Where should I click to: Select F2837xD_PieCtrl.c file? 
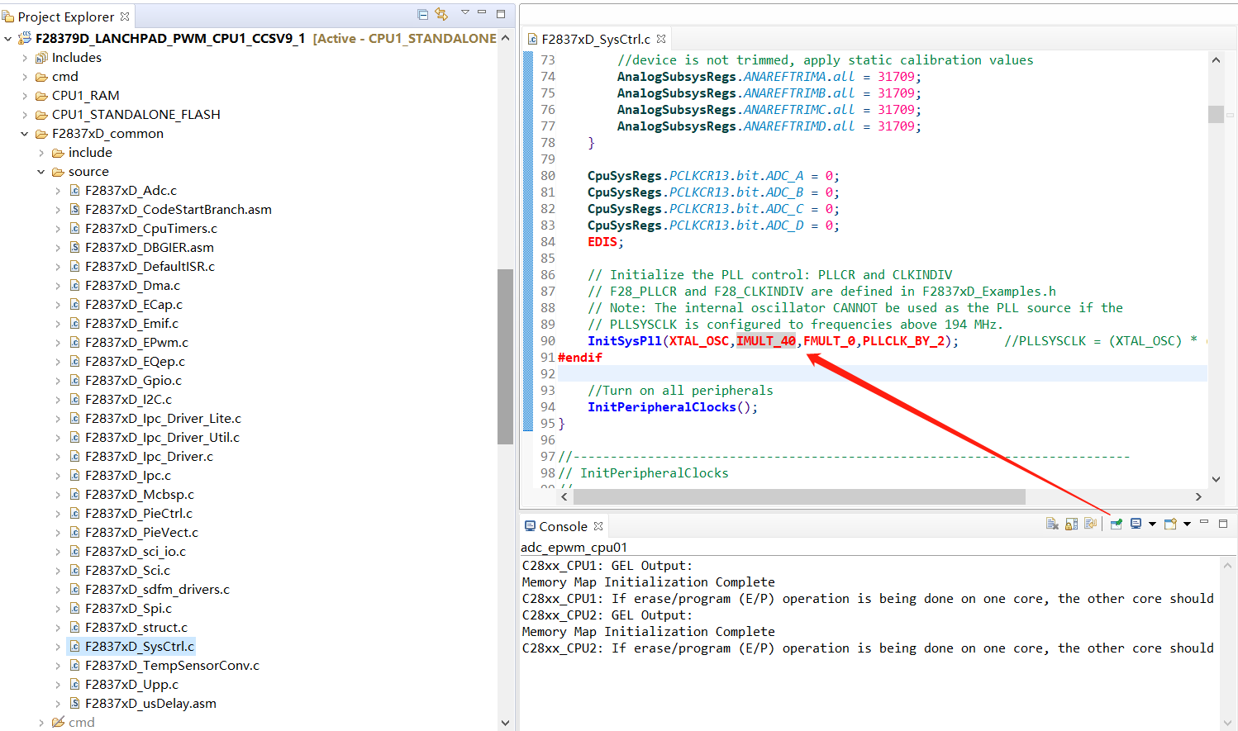(139, 514)
